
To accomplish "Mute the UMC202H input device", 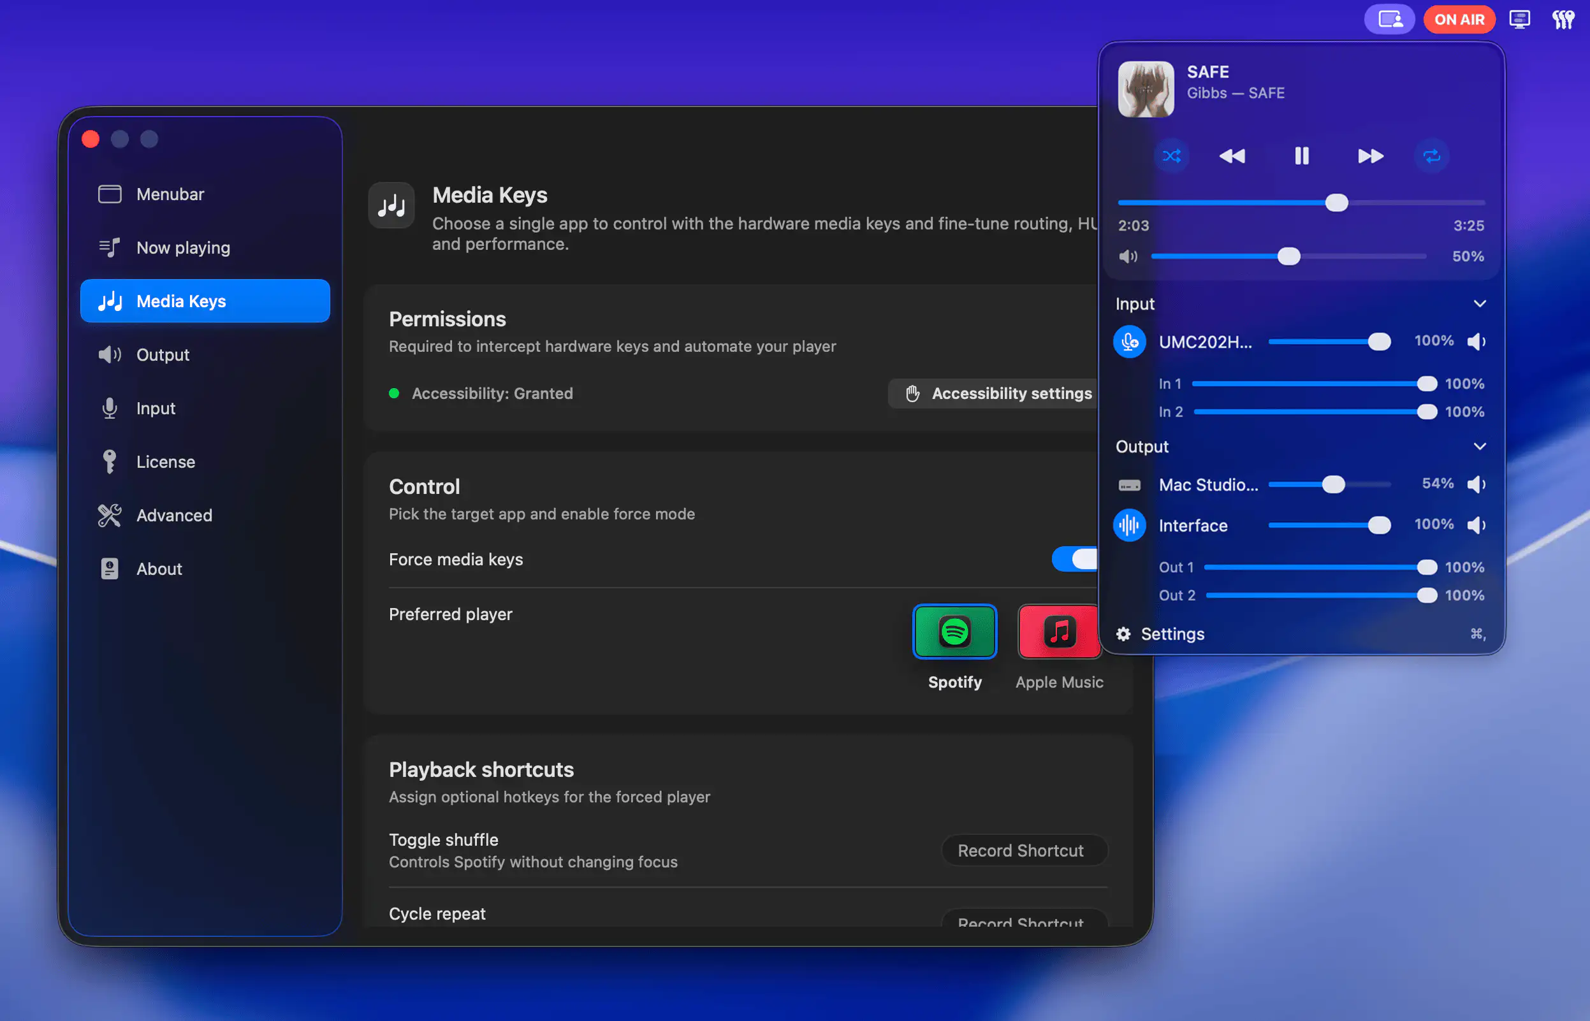I will click(x=1476, y=342).
